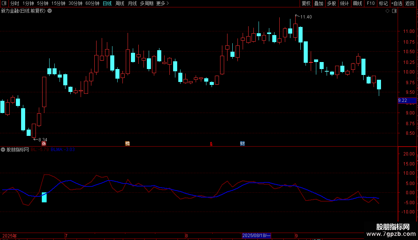This screenshot has width=418, height=240.
Task: Open F10 company information
Action: [x=371, y=3]
